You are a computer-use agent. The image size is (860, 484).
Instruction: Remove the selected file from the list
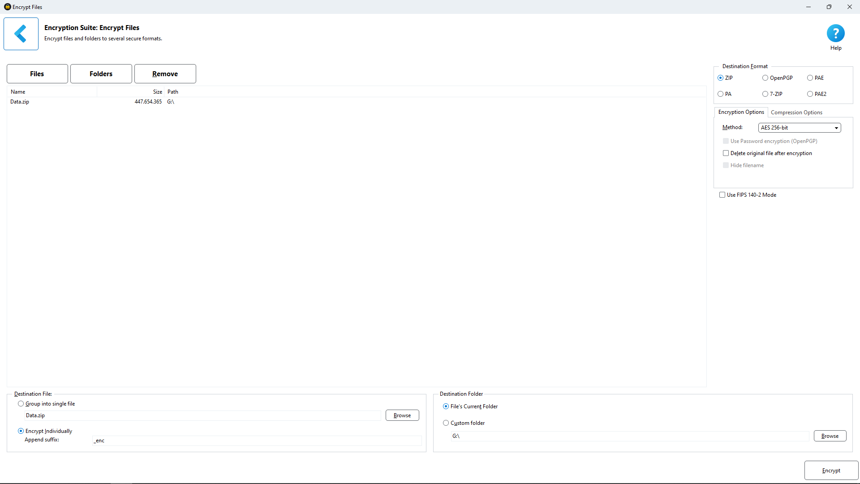point(165,73)
